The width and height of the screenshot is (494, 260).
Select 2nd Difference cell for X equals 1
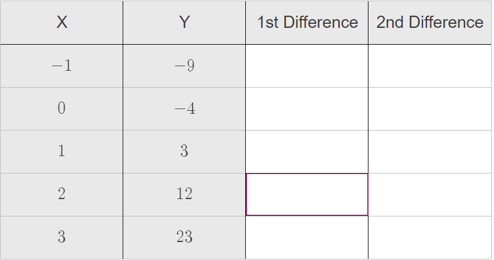click(429, 151)
